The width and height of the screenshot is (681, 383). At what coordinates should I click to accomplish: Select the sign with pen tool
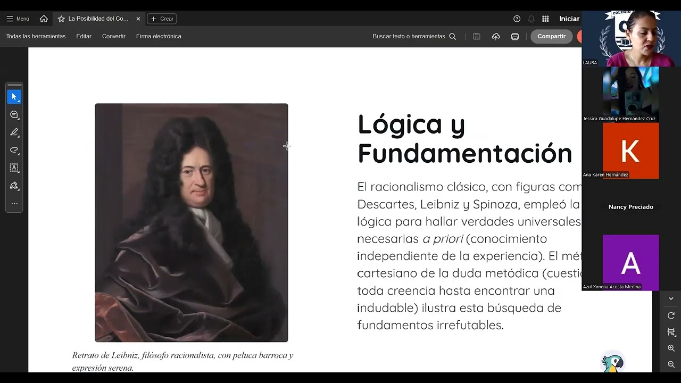click(x=14, y=186)
